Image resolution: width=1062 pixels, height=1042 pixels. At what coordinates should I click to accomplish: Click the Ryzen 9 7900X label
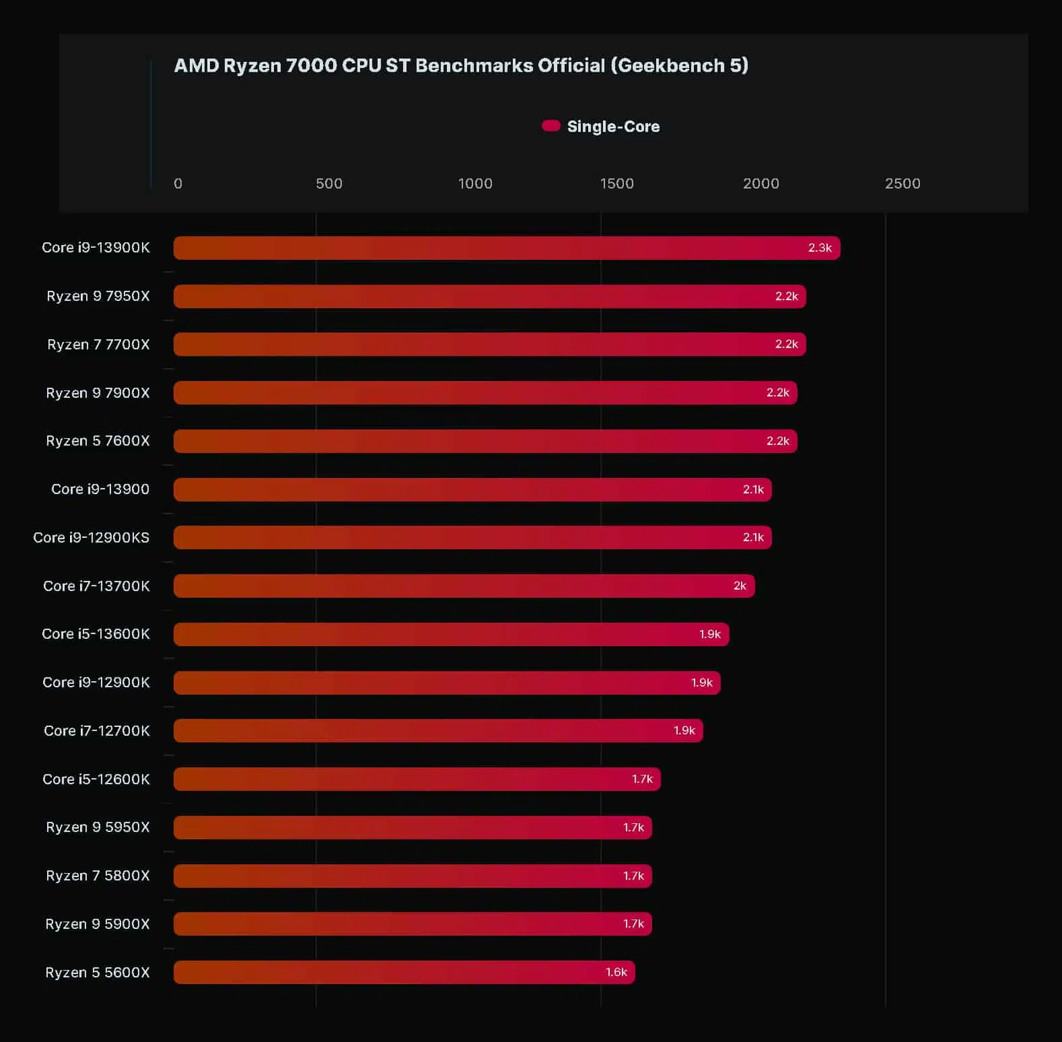coord(98,392)
